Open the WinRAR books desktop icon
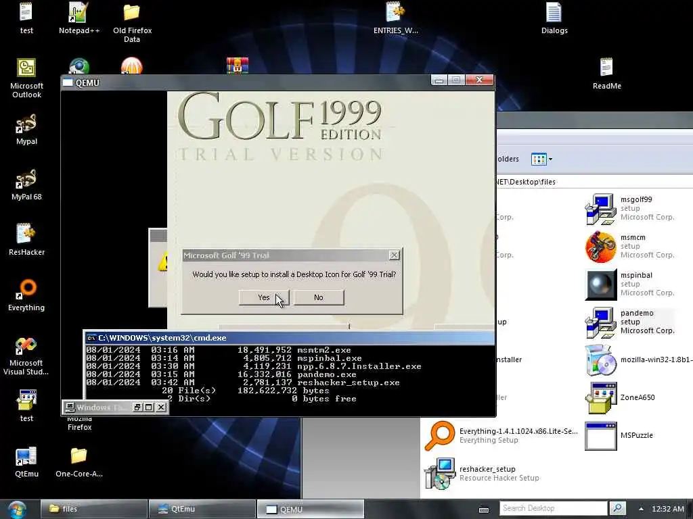The width and height of the screenshot is (693, 519). pos(238,66)
